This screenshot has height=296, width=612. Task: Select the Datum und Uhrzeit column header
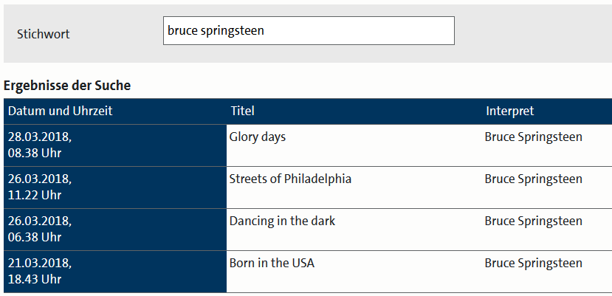[60, 111]
